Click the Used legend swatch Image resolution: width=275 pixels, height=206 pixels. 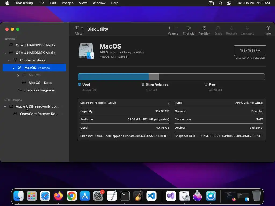click(x=79, y=84)
